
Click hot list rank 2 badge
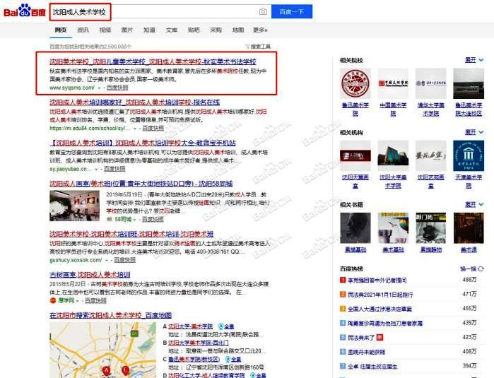[343, 294]
